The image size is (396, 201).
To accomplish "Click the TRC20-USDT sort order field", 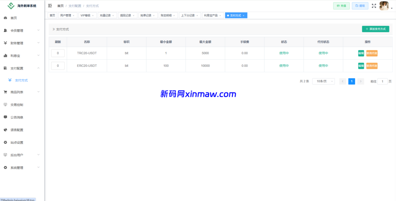I will tap(58, 53).
